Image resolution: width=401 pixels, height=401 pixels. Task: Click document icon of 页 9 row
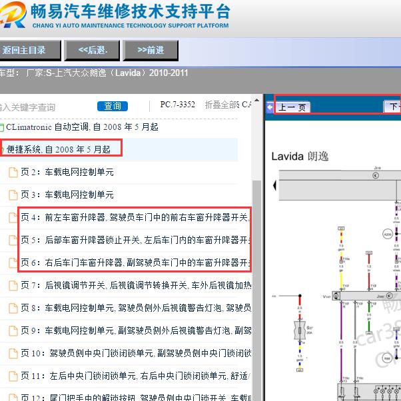tap(13, 330)
